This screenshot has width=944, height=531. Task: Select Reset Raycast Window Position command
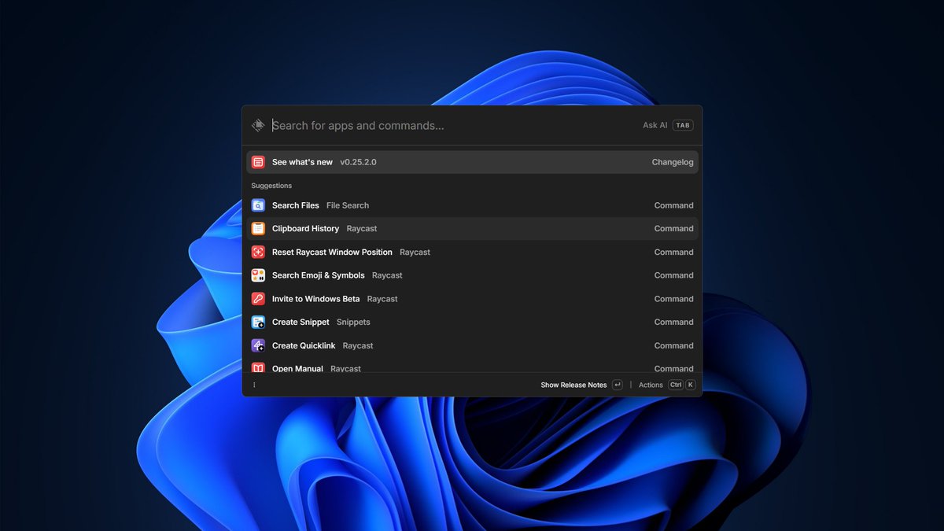pos(472,252)
